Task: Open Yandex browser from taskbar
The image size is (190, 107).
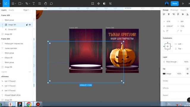Action: point(11,104)
